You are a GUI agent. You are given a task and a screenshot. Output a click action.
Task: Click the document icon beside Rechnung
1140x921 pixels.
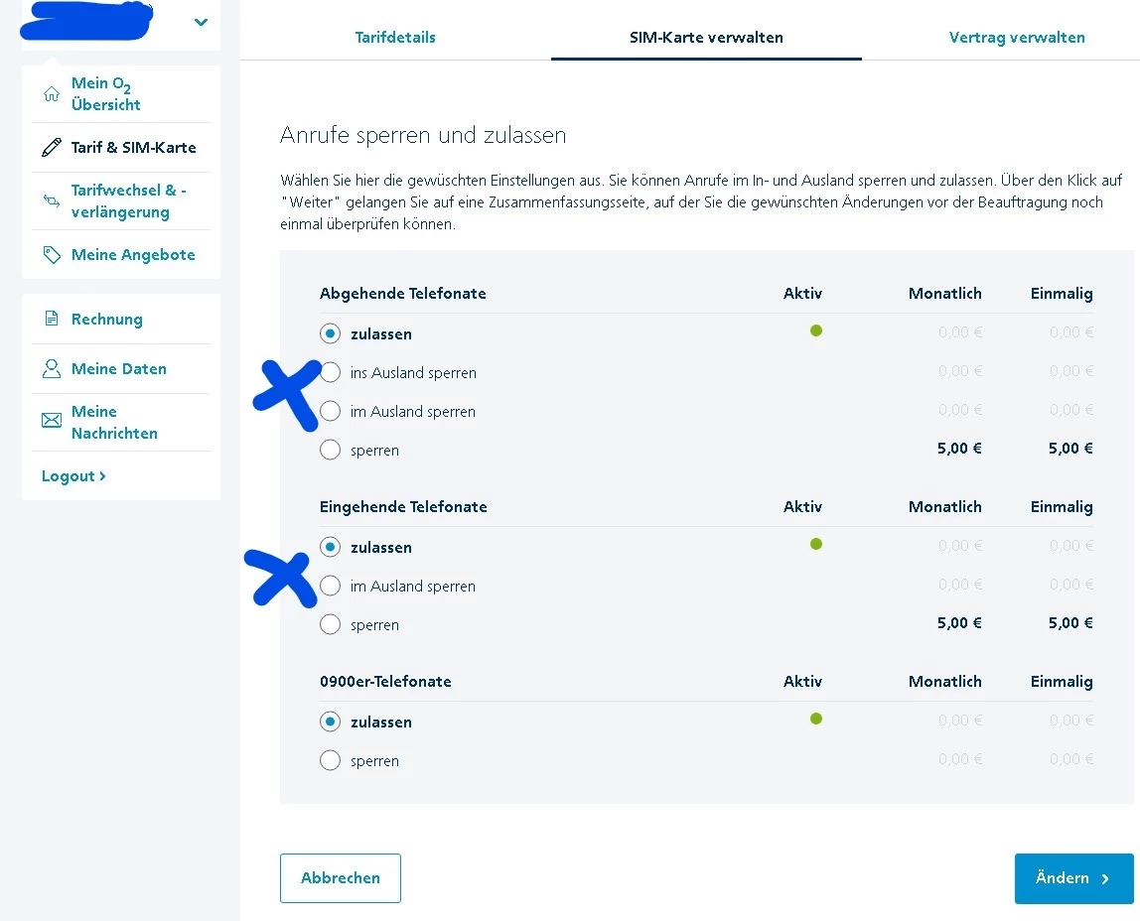52,320
